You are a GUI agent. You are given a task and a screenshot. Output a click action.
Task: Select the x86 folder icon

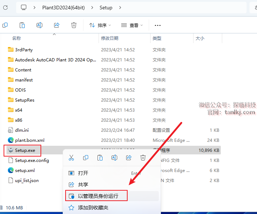coord(11,120)
